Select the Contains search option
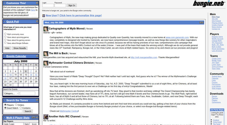Viewport: 227px width, 125px height. (x=20, y=108)
